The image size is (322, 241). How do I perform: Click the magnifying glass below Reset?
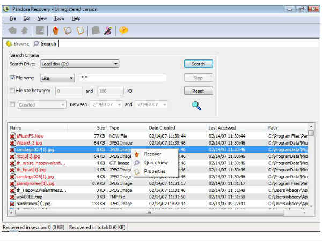pyautogui.click(x=196, y=106)
